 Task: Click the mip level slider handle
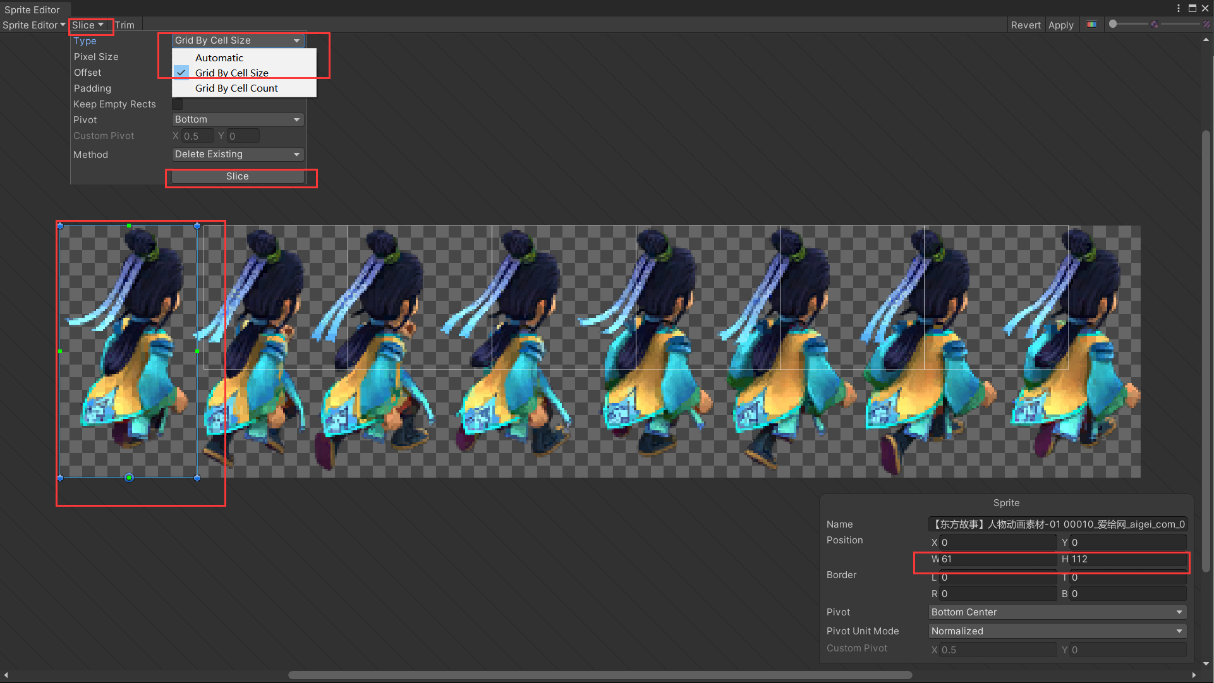click(x=1113, y=24)
